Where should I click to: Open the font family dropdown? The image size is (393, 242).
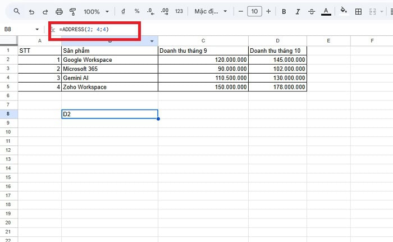click(211, 11)
